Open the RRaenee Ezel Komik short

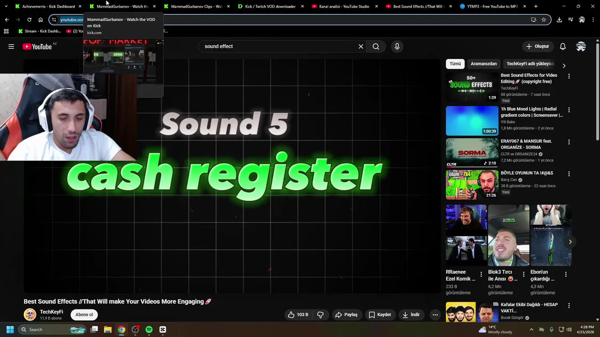[466, 235]
